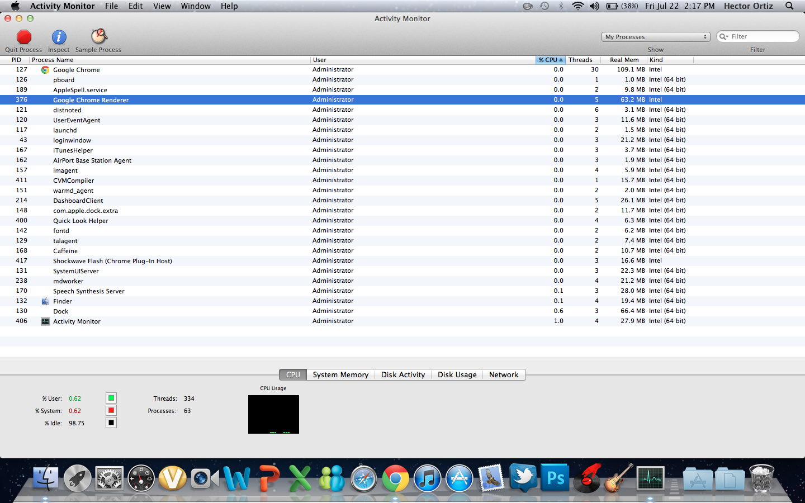805x503 pixels.
Task: Open the red record app in Dock
Action: point(587,478)
